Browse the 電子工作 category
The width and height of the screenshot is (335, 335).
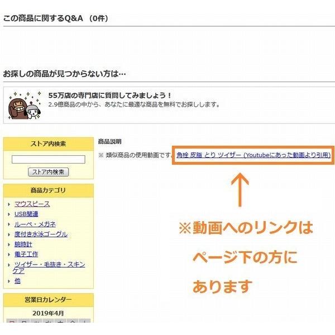tap(26, 255)
